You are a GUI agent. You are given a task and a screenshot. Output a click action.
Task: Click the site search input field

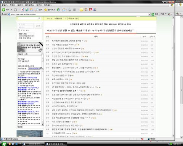pos(28,19)
